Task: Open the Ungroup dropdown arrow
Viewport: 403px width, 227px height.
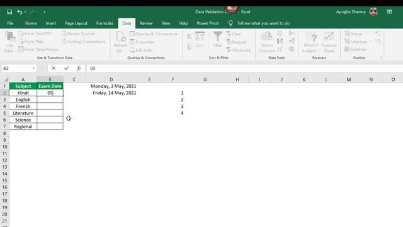Action: click(x=371, y=42)
